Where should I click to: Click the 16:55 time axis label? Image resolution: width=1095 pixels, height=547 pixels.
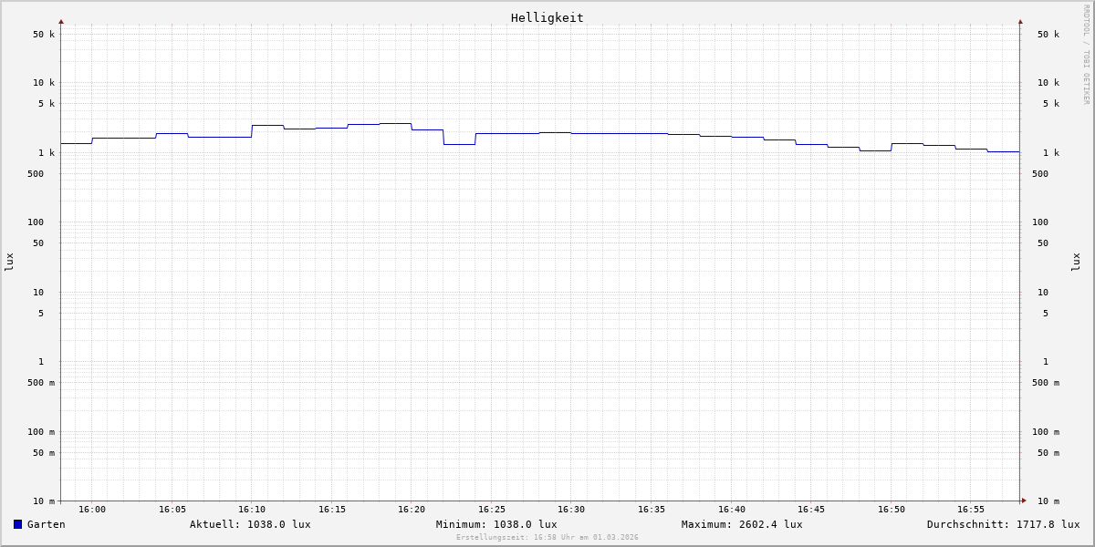pos(971,510)
